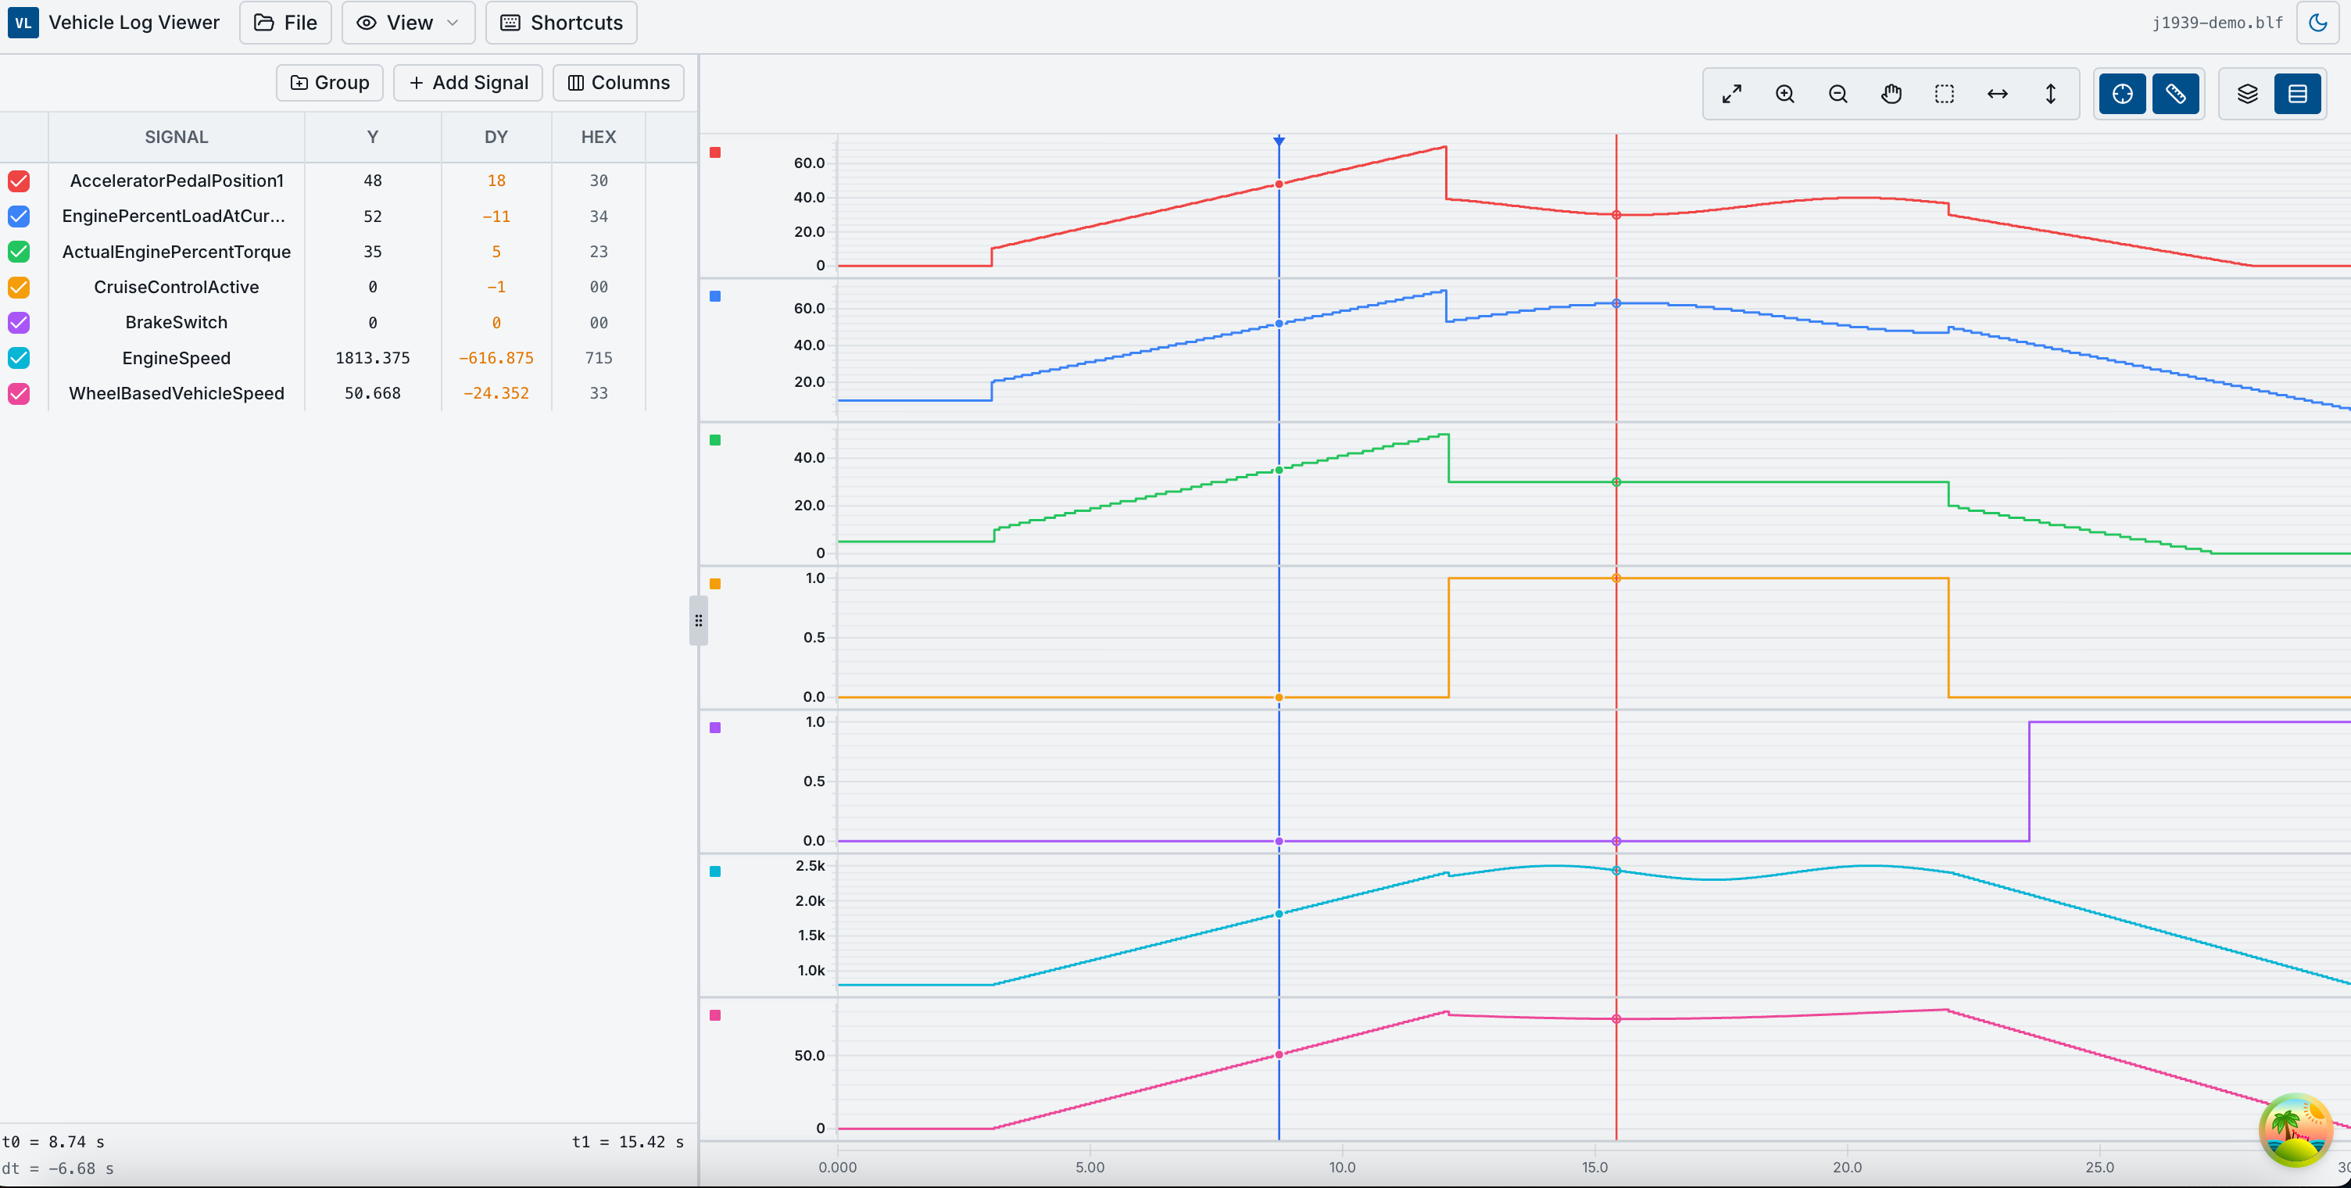Activate the pan hand tool

tap(1891, 94)
